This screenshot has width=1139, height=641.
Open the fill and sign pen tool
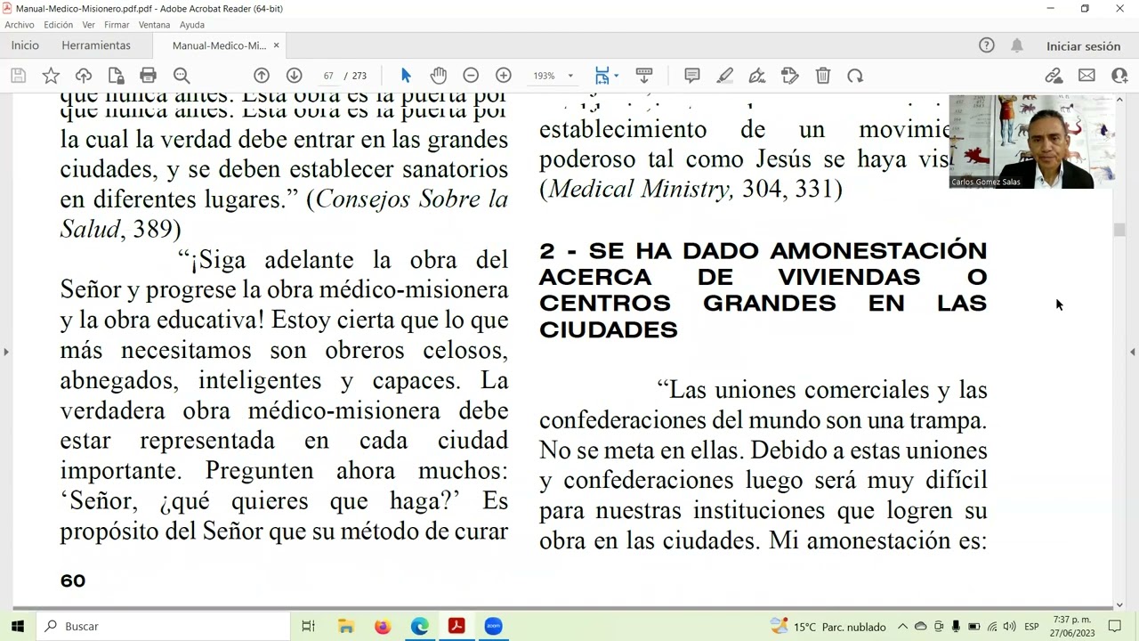pyautogui.click(x=757, y=76)
